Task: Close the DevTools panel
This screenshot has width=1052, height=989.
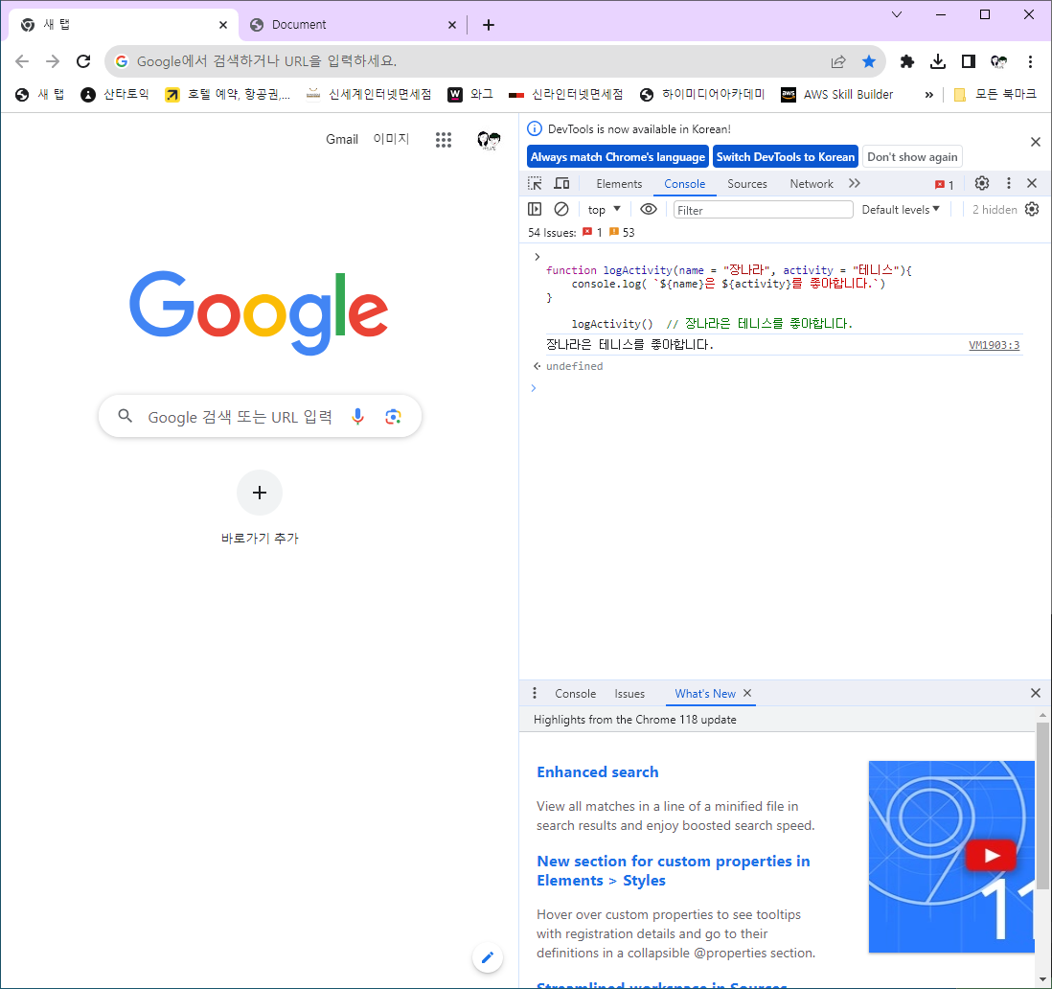Action: coord(1032,183)
